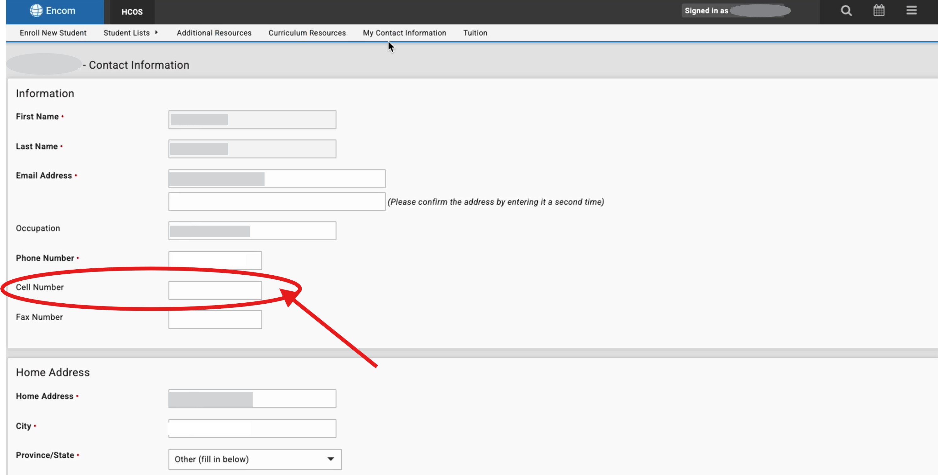The height and width of the screenshot is (475, 938).
Task: Click the City field
Action: tap(252, 429)
